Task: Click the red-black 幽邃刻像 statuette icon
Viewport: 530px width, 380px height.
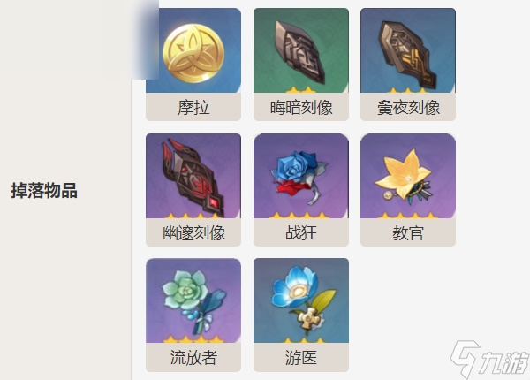Action: click(x=193, y=176)
